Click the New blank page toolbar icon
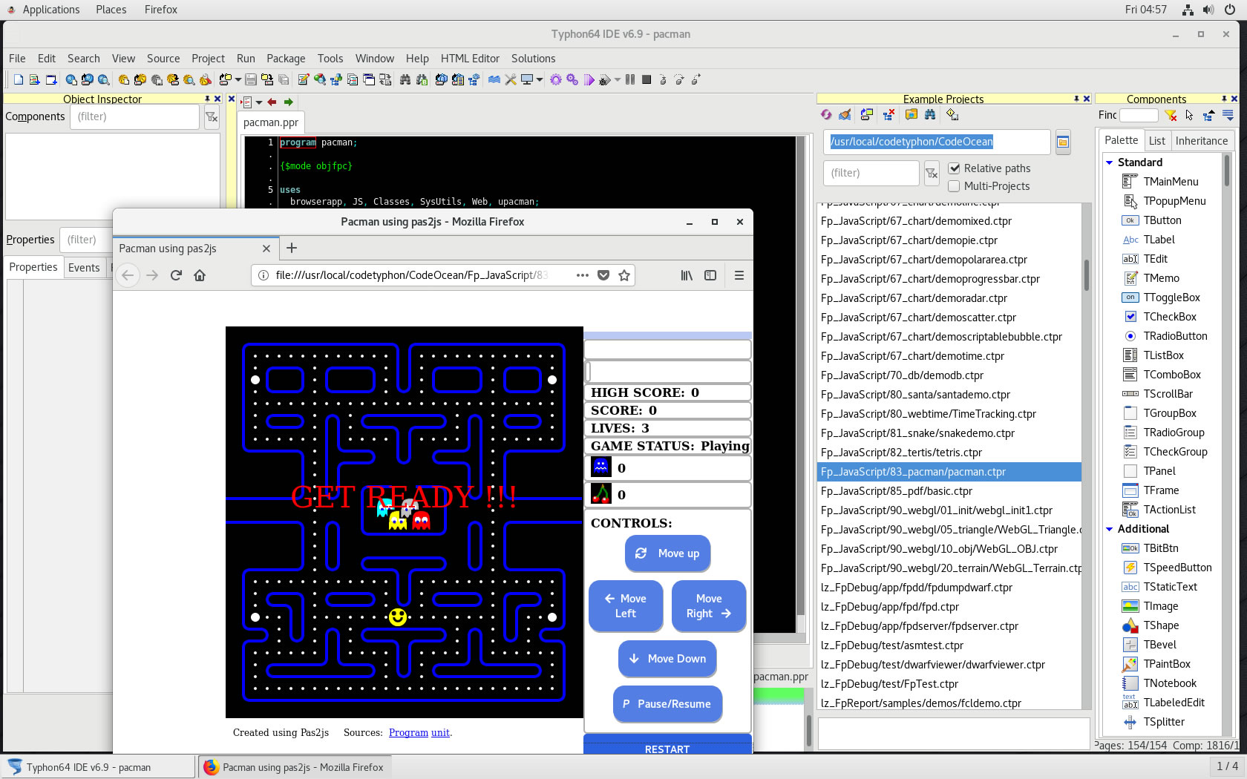1247x779 pixels. pyautogui.click(x=19, y=79)
